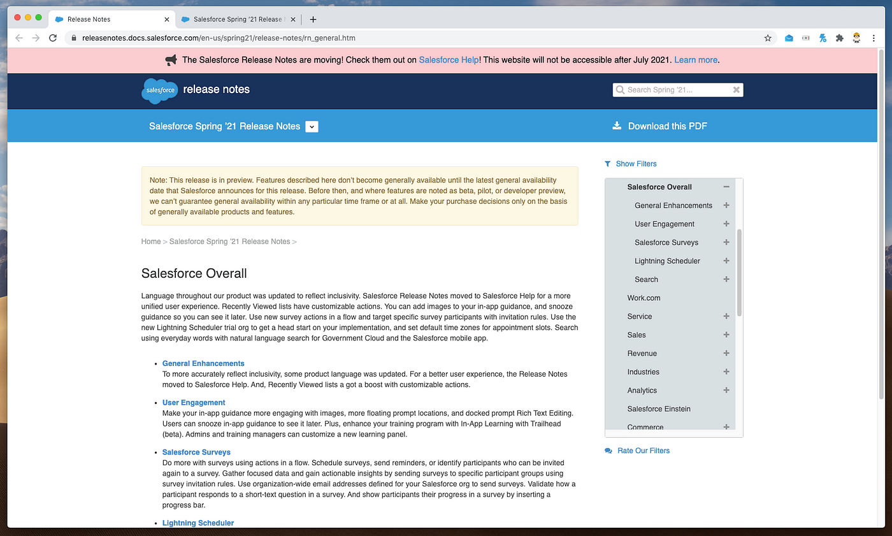Viewport: 892px width, 536px height.
Task: Expand Search in the sidebar tree
Action: (726, 279)
